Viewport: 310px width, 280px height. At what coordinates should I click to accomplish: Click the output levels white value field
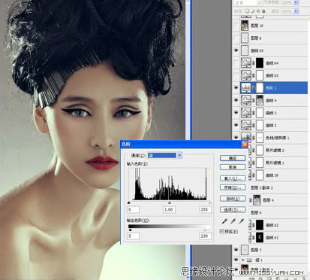[206, 236]
